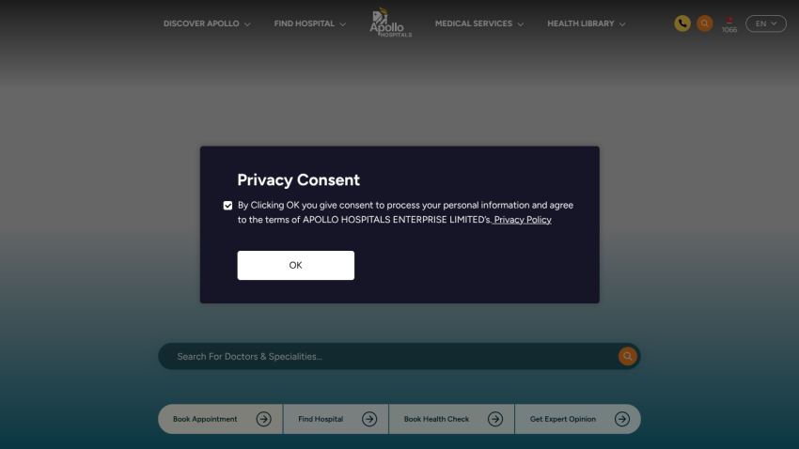Expand the Health Library chevron
This screenshot has height=449, width=799.
point(622,24)
